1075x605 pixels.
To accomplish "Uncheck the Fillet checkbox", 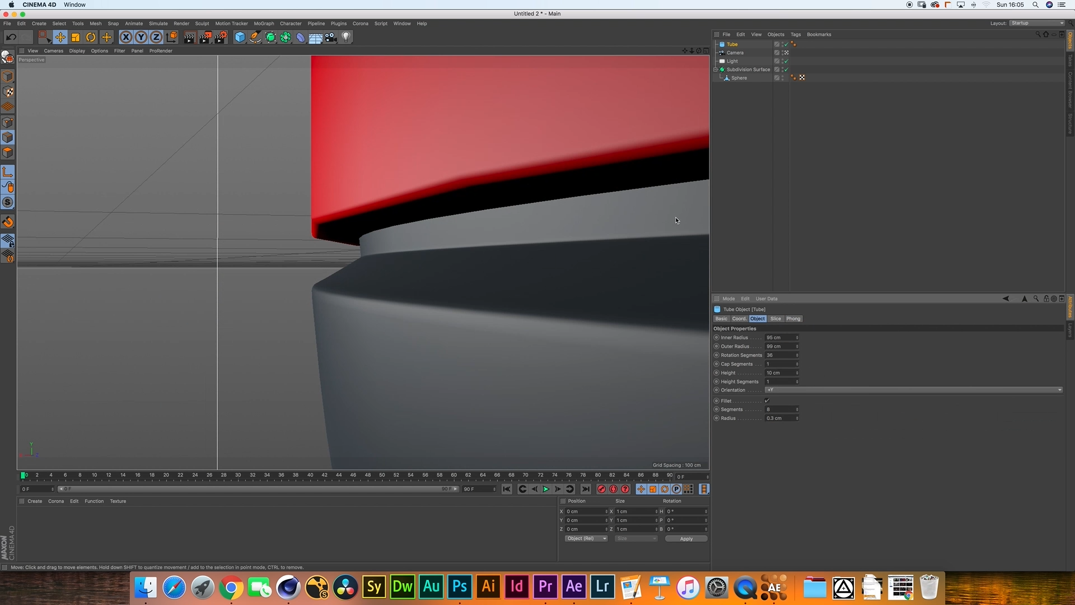I will coord(767,401).
